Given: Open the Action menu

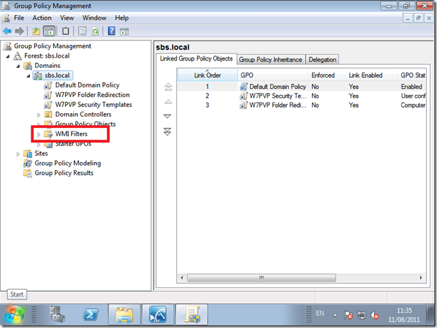Looking at the screenshot, I should pyautogui.click(x=41, y=18).
